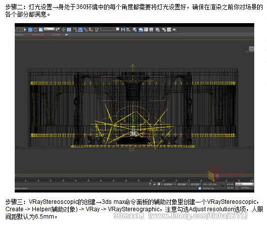Screen dimensions: 267x225
Task: Select the Rectangular Selection Region tool
Action: (19, 30)
